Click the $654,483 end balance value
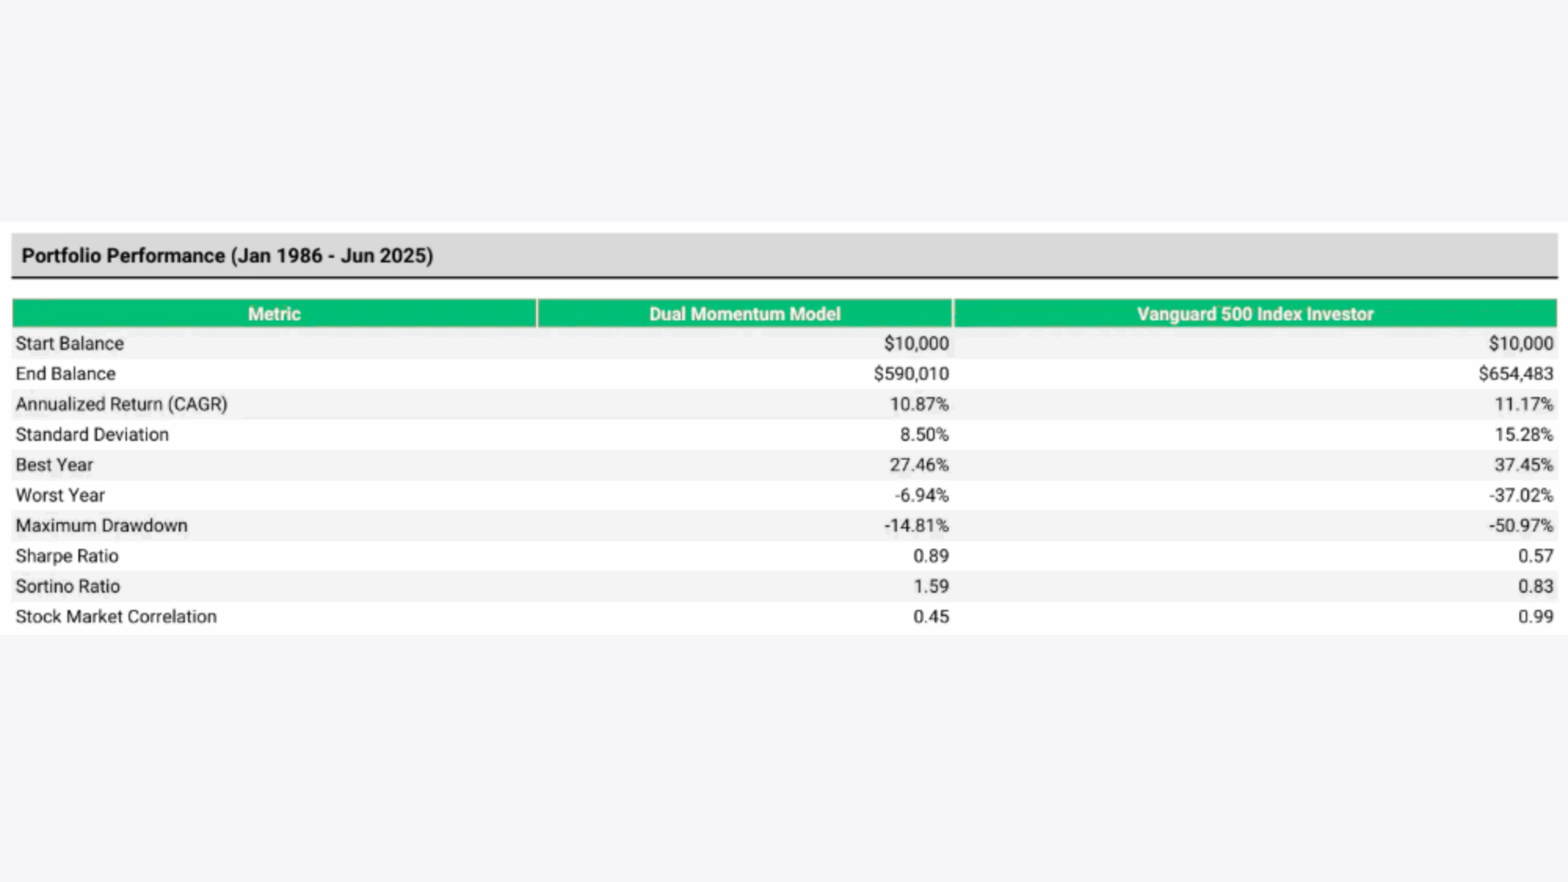 pyautogui.click(x=1515, y=374)
